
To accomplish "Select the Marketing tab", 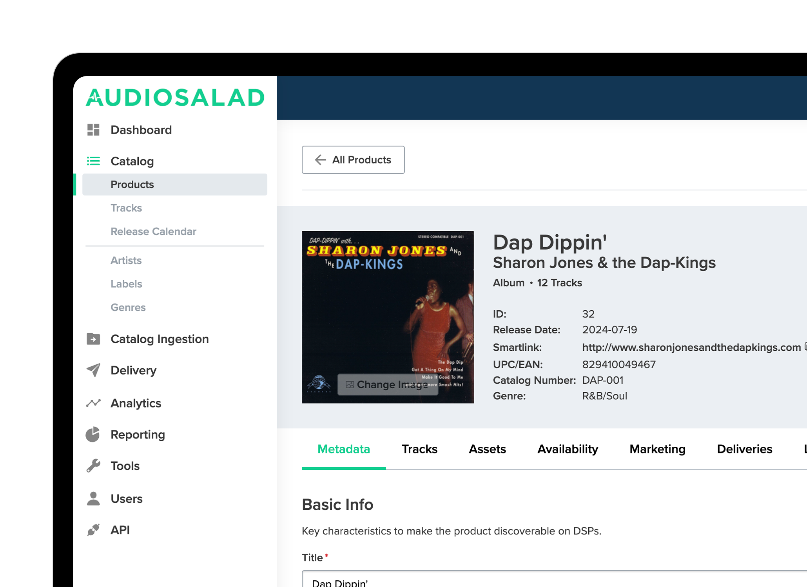I will (x=657, y=449).
